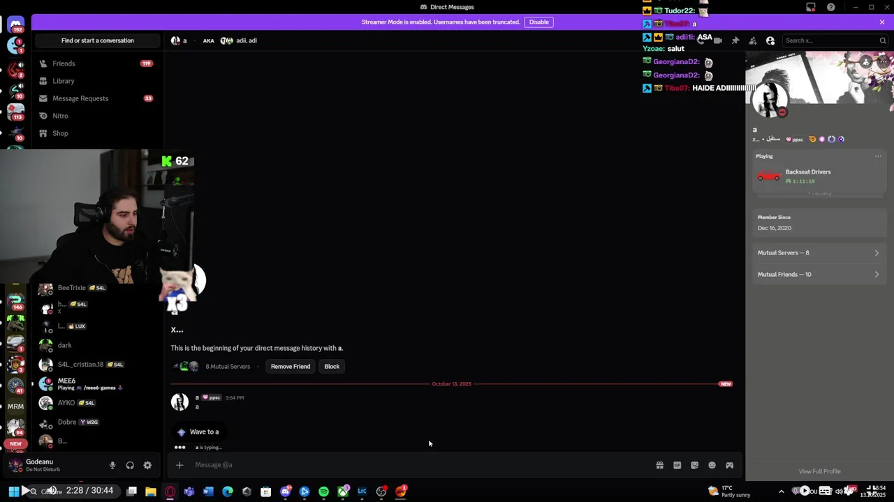Screen dimensions: 894x502
Task: Open Message Requests
Action: tap(97, 98)
